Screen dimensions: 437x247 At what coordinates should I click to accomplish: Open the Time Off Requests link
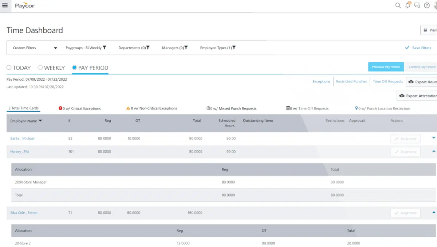(388, 81)
